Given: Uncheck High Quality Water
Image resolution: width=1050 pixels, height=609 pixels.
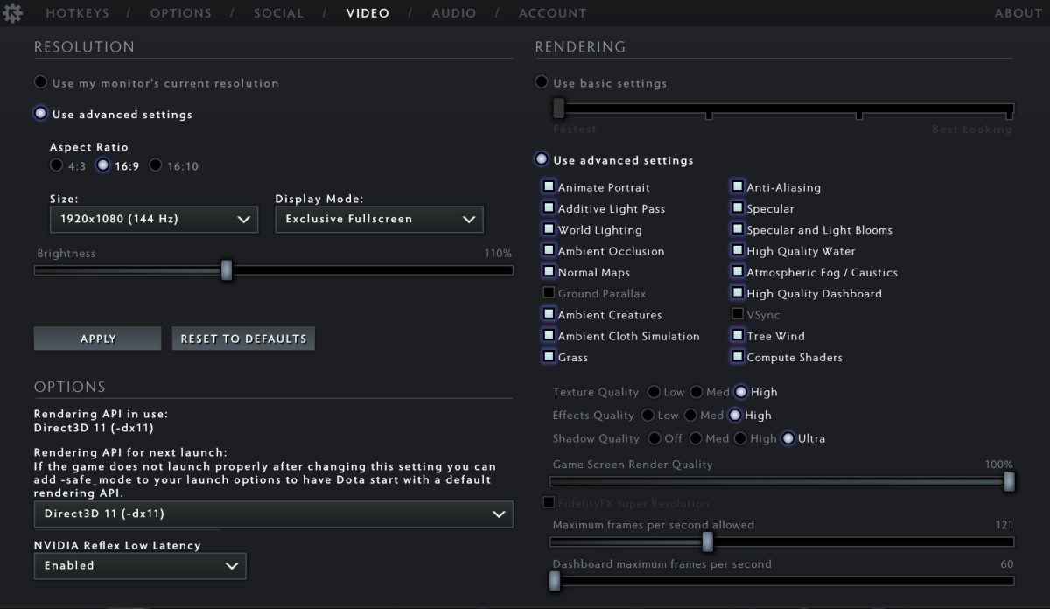Looking at the screenshot, I should point(738,251).
